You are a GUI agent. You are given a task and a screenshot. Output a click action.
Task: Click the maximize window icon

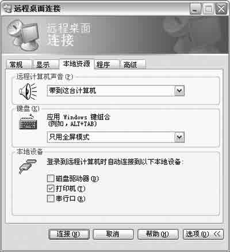(x=208, y=9)
